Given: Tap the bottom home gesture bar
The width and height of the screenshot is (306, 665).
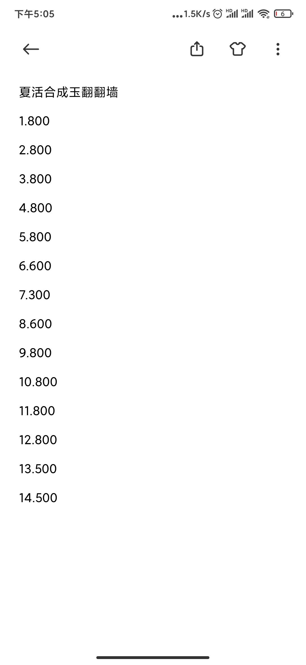Looking at the screenshot, I should coord(153,657).
